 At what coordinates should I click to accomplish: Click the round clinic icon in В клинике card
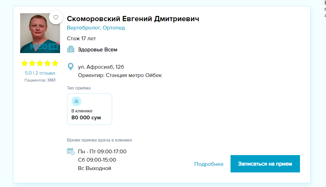tap(76, 101)
